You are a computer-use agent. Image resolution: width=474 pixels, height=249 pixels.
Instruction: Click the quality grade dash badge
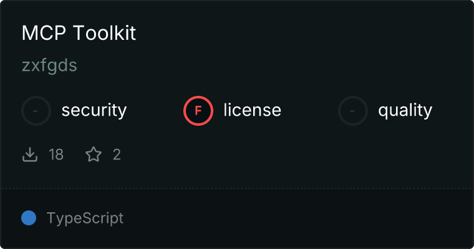[x=353, y=111]
